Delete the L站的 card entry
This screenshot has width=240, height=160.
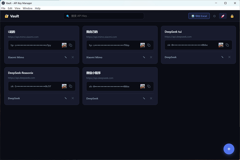[x=73, y=57]
